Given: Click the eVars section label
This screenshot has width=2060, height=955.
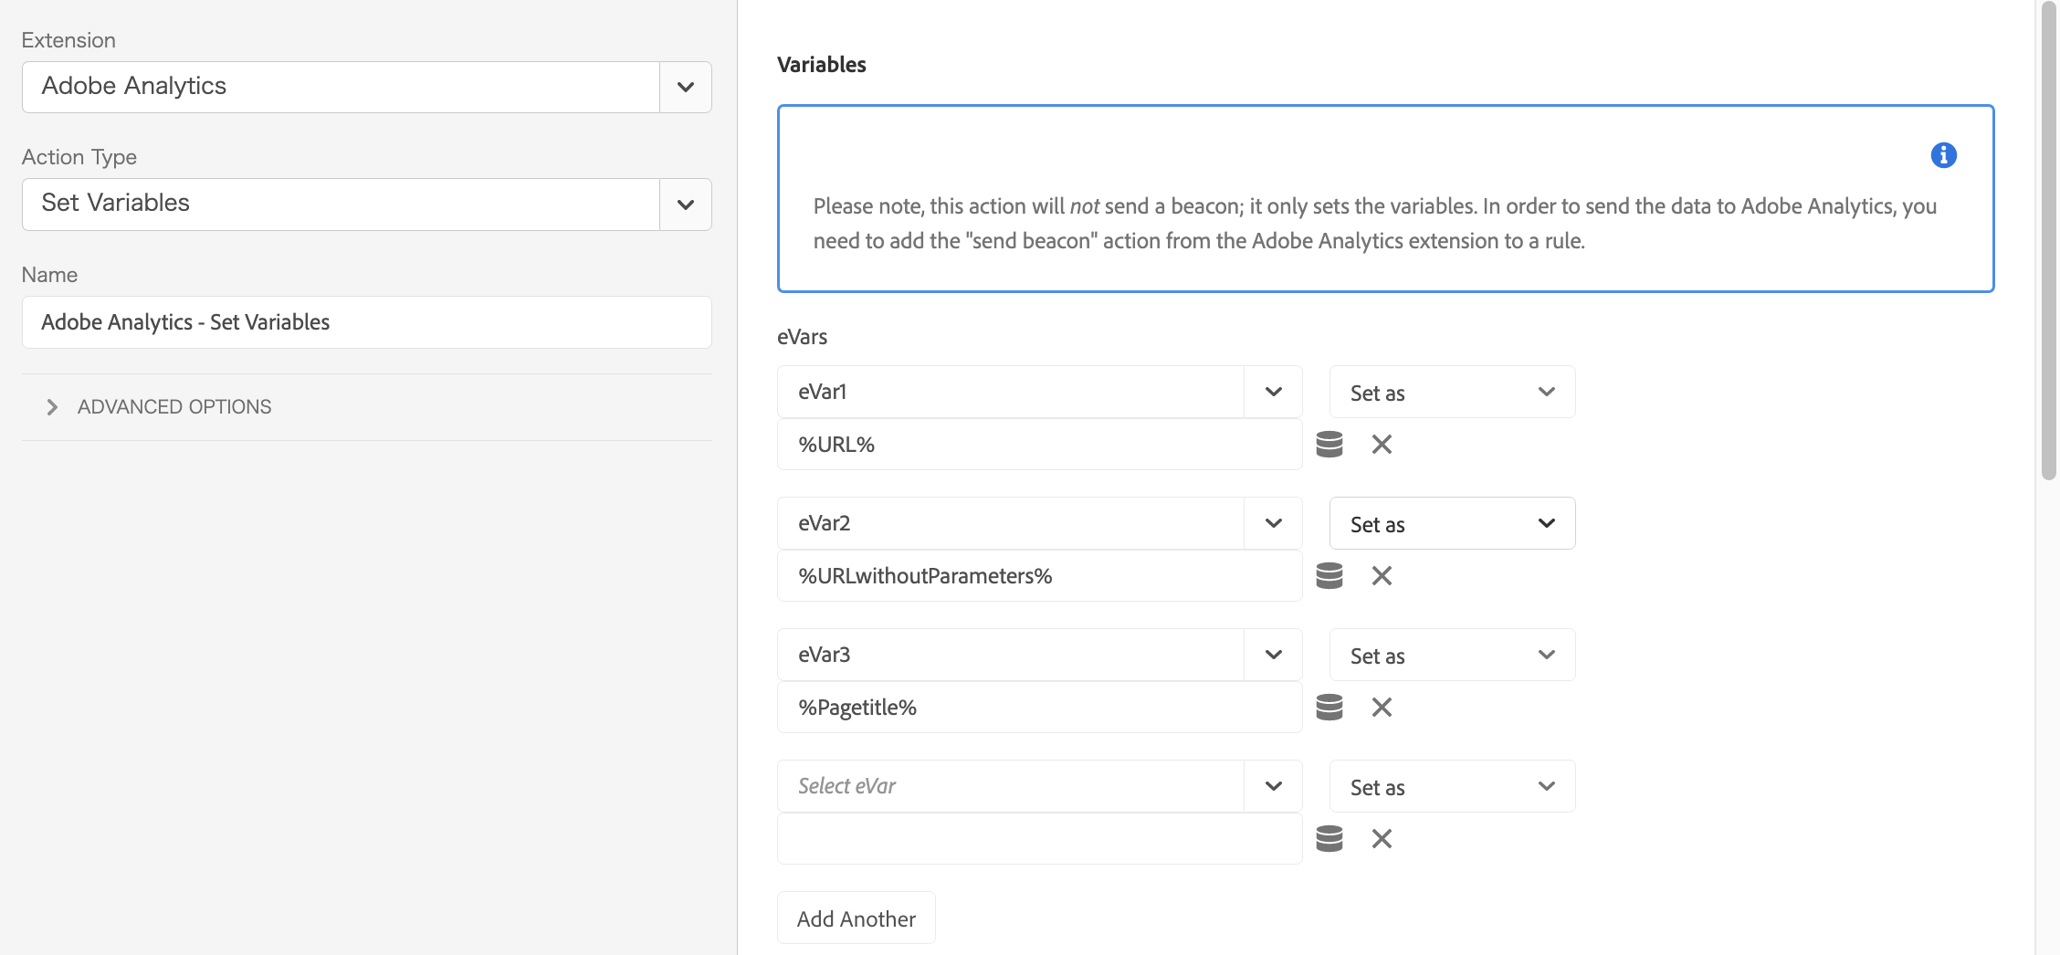Looking at the screenshot, I should (802, 337).
